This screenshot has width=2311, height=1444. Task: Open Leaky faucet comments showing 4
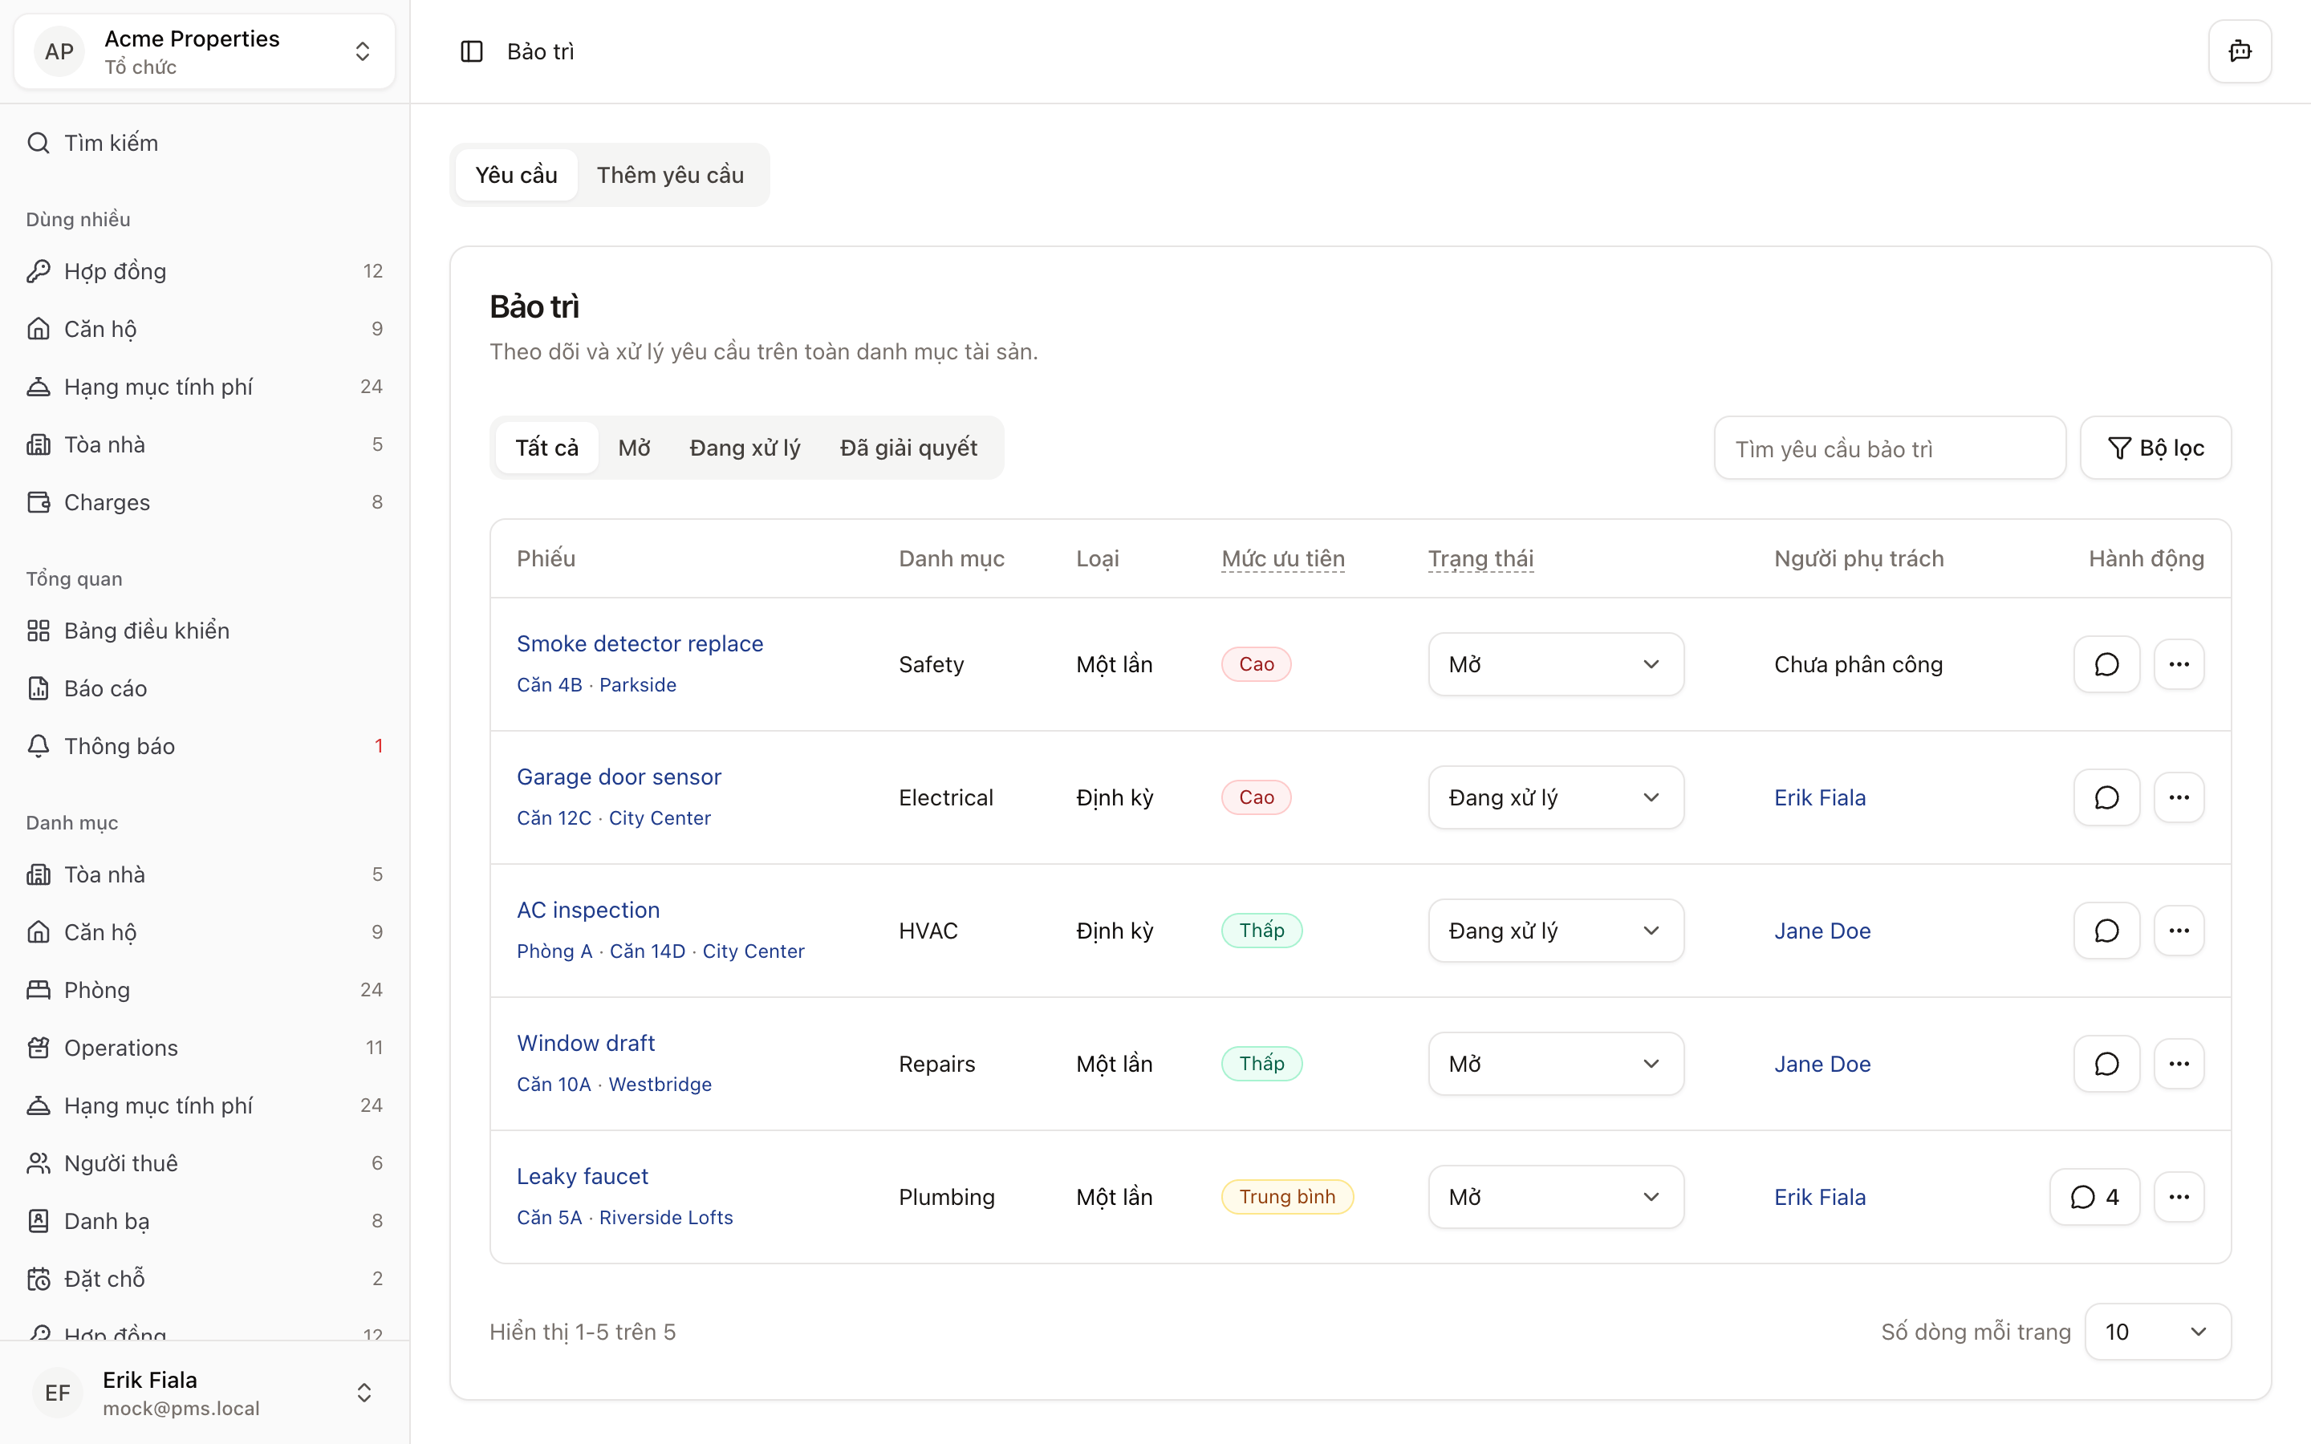coord(2094,1197)
